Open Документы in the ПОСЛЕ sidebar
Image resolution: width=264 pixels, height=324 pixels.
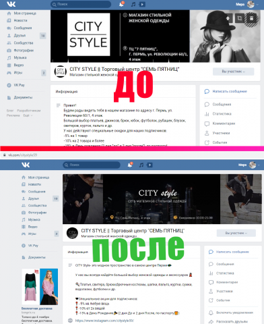(x=34, y=257)
